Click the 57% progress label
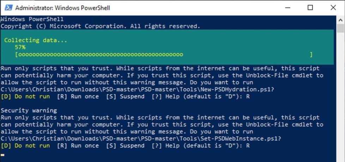The width and height of the screenshot is (345, 162). [x=20, y=47]
